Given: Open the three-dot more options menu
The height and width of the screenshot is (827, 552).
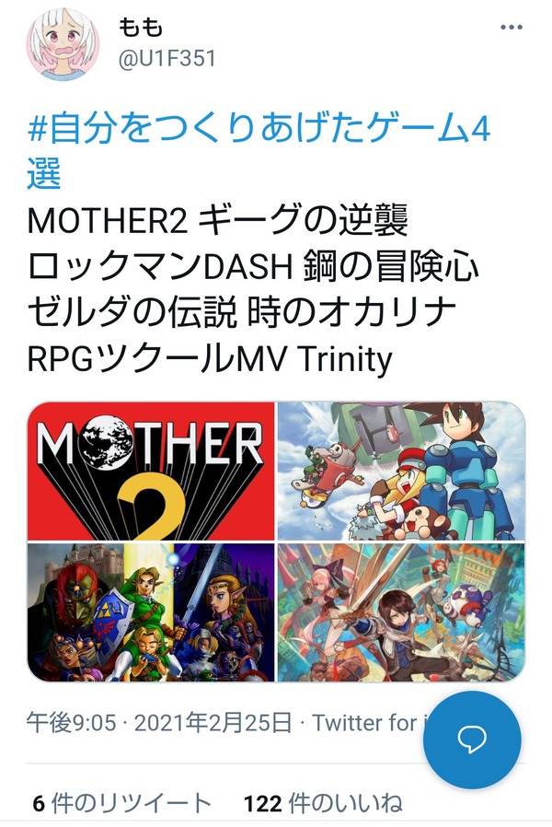Looking at the screenshot, I should coord(511,28).
